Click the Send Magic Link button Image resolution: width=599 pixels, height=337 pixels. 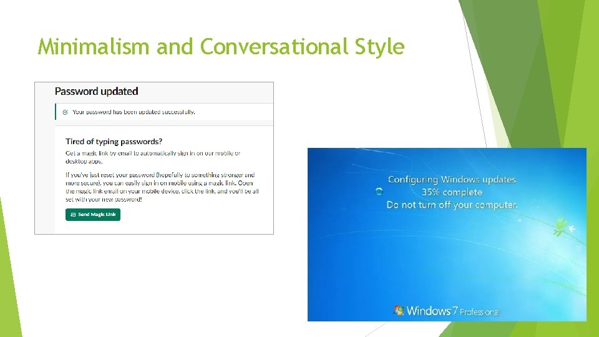pos(93,215)
